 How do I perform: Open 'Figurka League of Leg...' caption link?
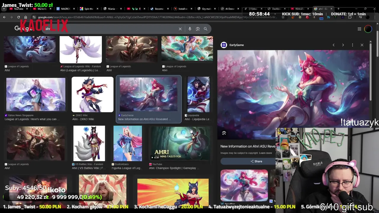coord(127,168)
